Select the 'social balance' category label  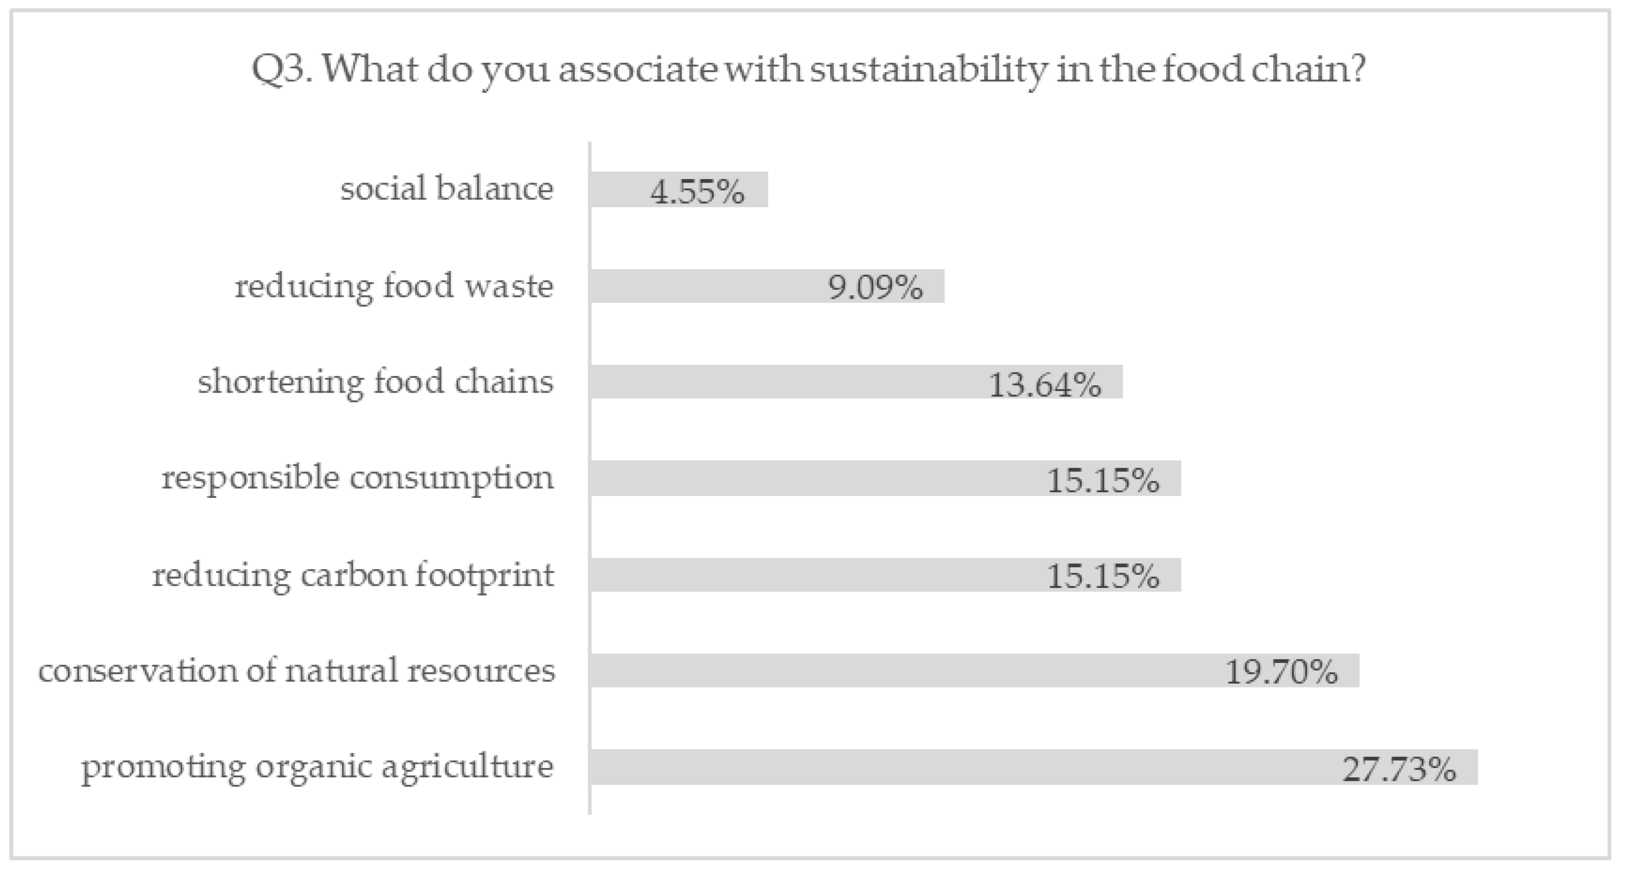pos(447,188)
